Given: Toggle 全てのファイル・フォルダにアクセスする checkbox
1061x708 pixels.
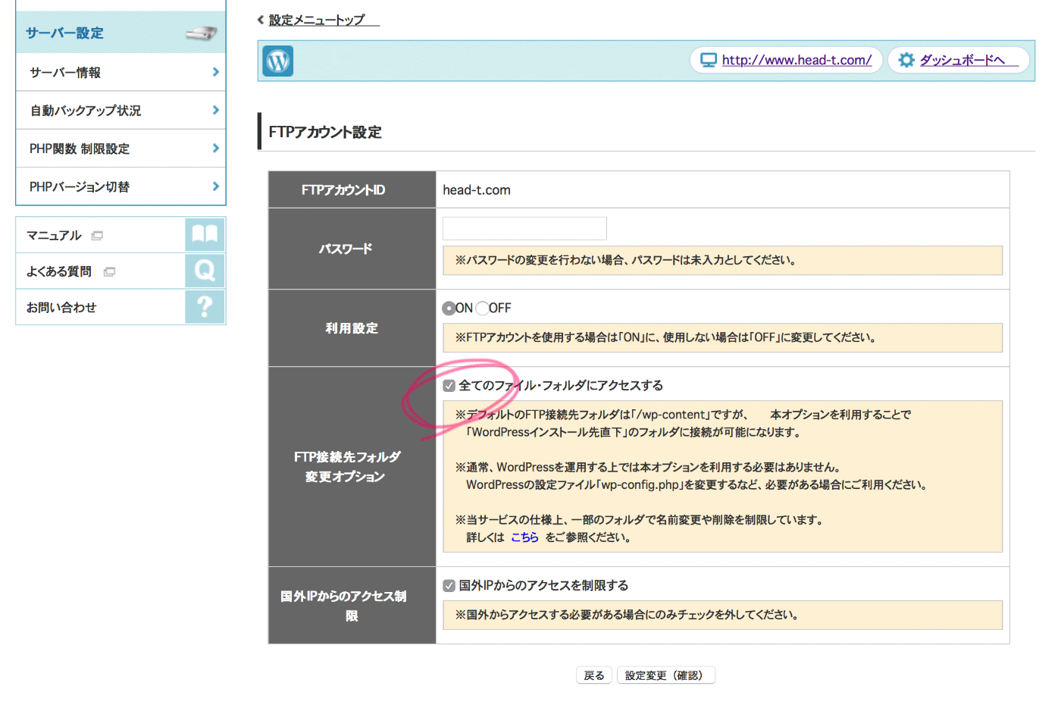Looking at the screenshot, I should [x=449, y=386].
